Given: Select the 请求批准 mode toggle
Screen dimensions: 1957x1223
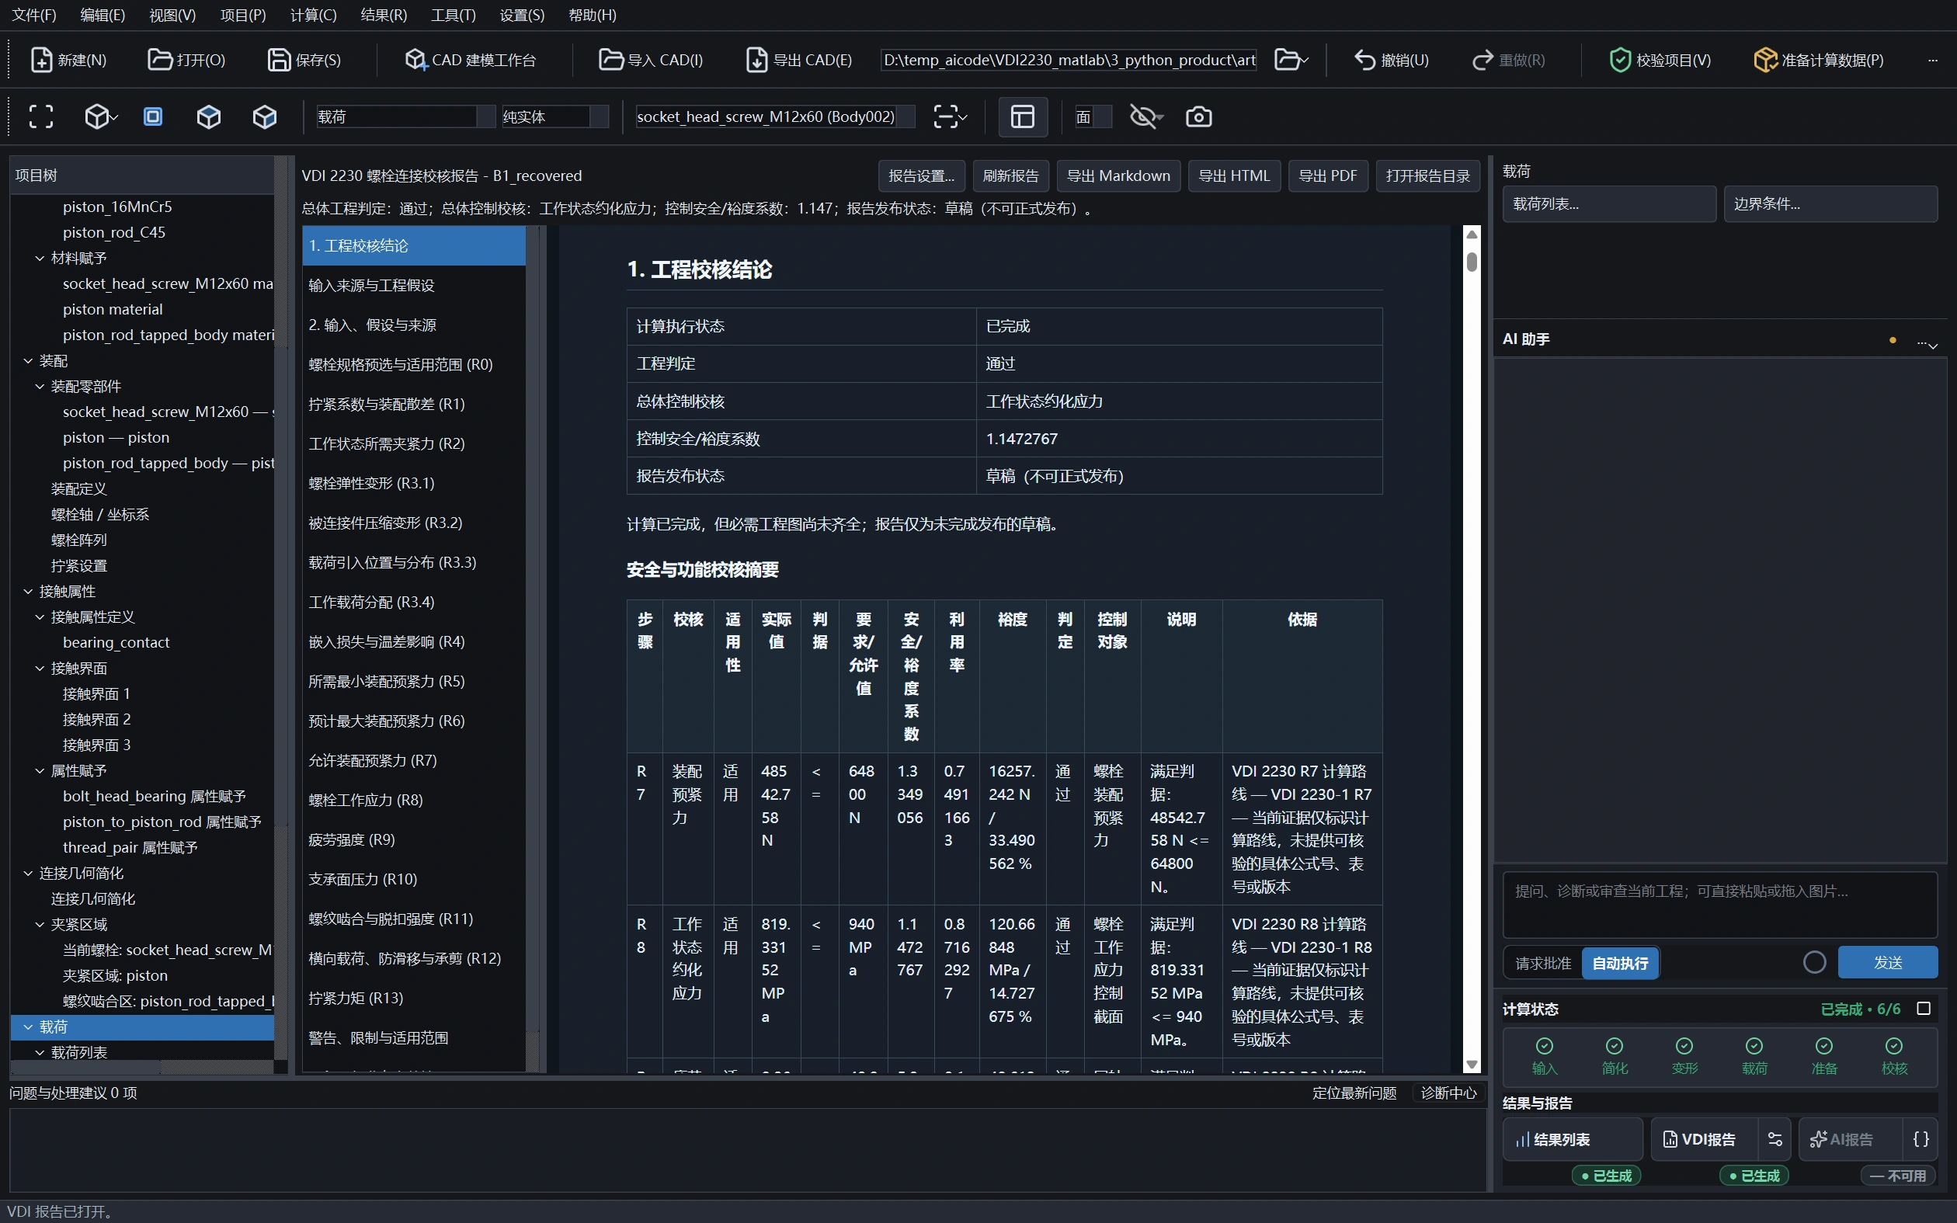Looking at the screenshot, I should click(x=1543, y=963).
